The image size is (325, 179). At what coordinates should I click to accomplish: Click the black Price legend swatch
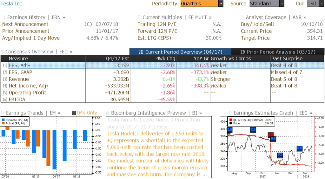tap(231, 123)
